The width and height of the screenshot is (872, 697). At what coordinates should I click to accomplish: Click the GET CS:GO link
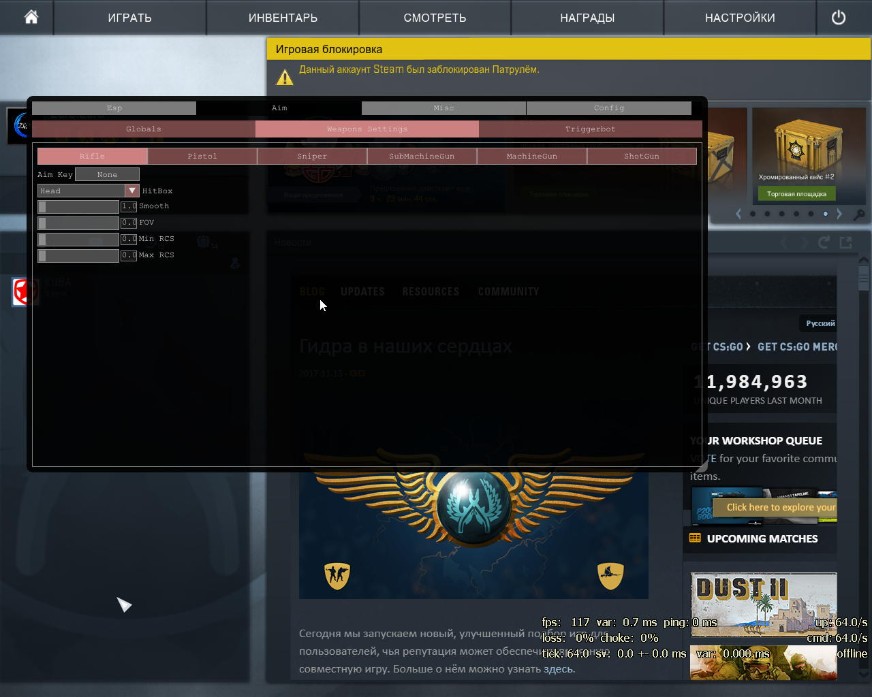pyautogui.click(x=717, y=346)
